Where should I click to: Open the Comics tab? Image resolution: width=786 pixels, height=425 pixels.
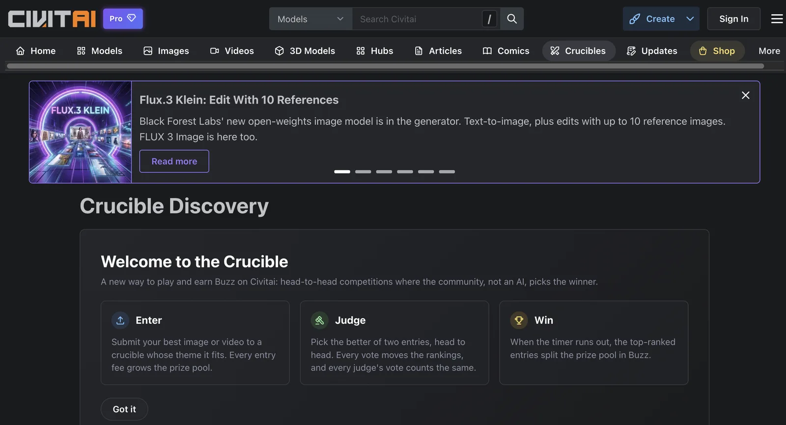[506, 51]
